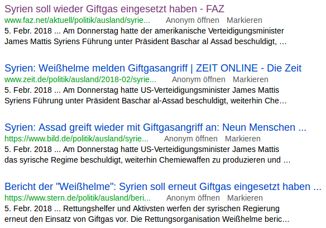Image resolution: width=326 pixels, height=228 pixels.
Task: Open the www.faz.net green URL
Action: [x=77, y=21]
